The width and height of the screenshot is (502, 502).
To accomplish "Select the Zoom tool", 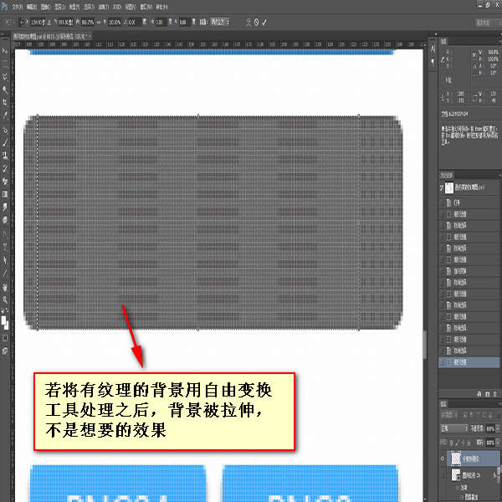I will point(5,299).
